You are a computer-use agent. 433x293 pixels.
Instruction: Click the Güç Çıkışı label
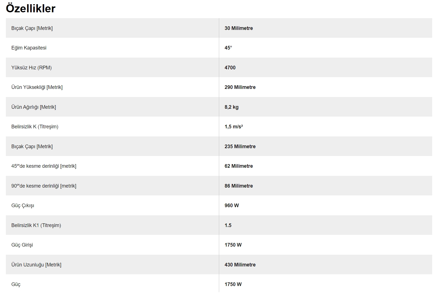(23, 205)
